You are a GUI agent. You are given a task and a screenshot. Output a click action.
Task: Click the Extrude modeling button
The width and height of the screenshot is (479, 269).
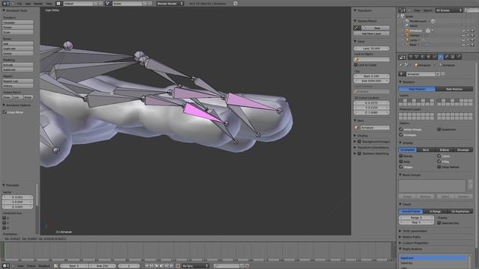(x=18, y=65)
